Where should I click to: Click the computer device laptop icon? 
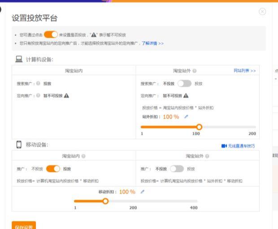pos(19,59)
